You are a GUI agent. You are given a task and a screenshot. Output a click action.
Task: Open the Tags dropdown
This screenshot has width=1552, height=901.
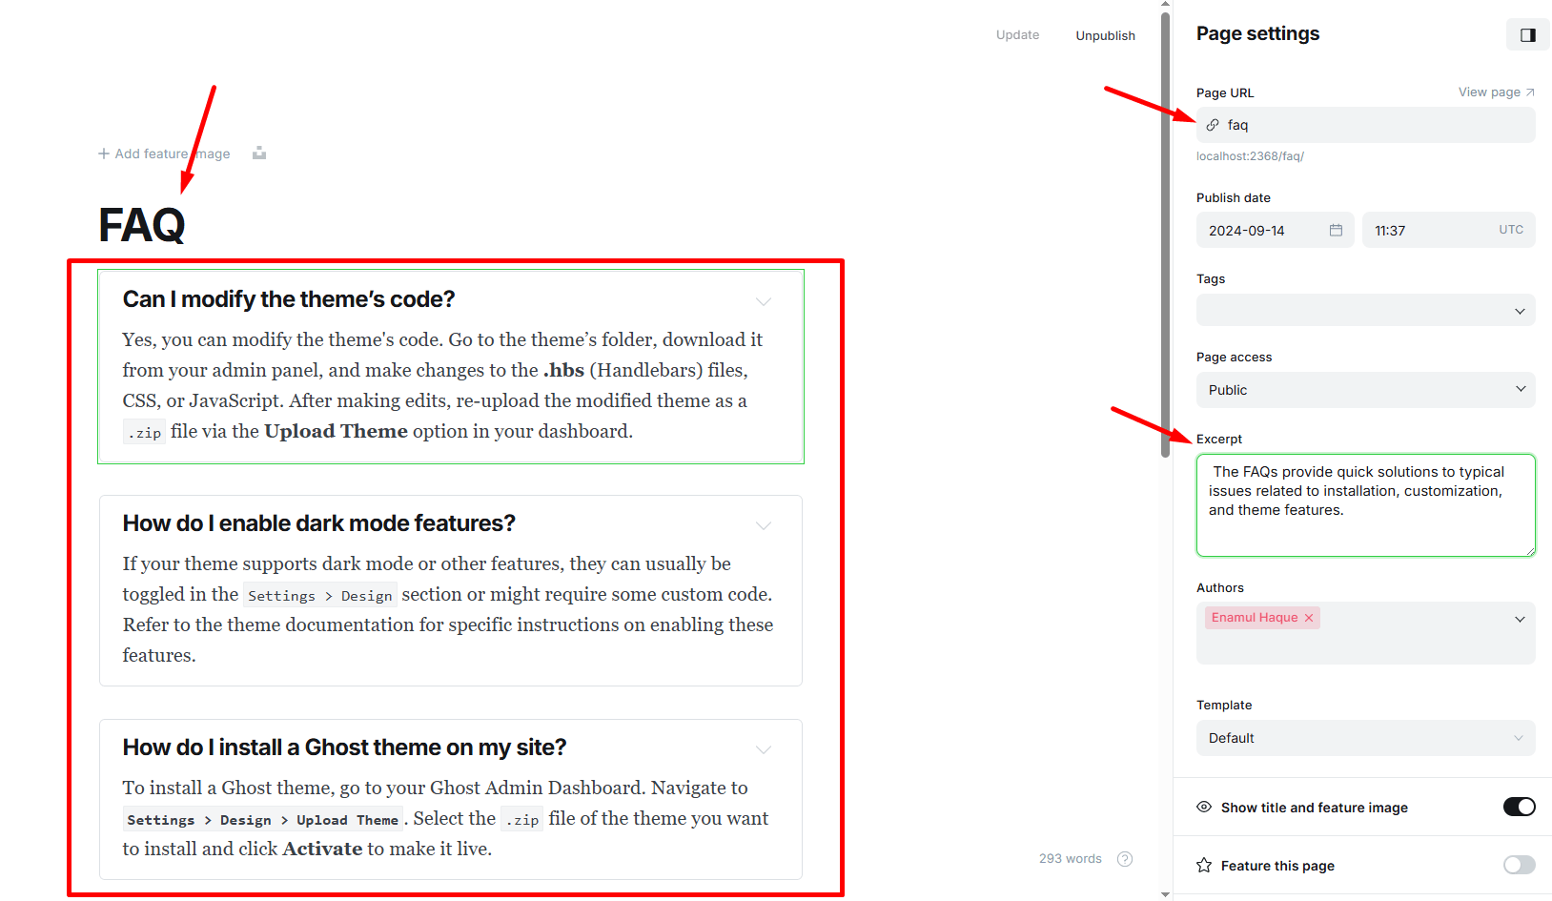click(x=1365, y=311)
